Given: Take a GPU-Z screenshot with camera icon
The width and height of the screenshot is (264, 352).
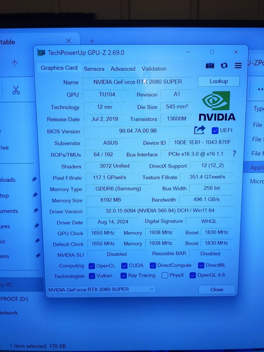Looking at the screenshot, I should (210, 65).
